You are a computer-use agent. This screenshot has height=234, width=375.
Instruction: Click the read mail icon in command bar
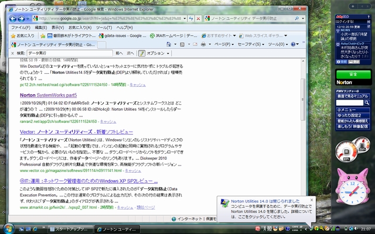pyautogui.click(x=195, y=44)
